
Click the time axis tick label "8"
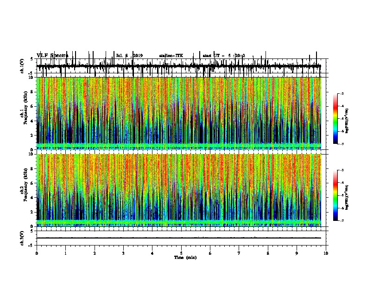268,253
